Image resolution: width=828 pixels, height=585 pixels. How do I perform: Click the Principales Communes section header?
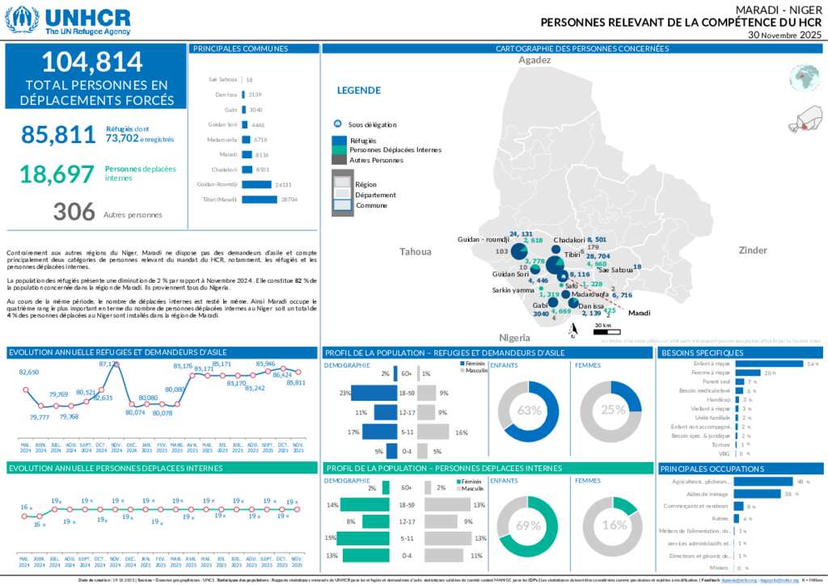(x=254, y=48)
